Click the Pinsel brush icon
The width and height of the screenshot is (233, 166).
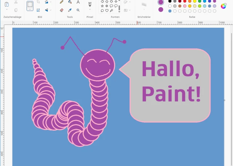coord(90,4)
